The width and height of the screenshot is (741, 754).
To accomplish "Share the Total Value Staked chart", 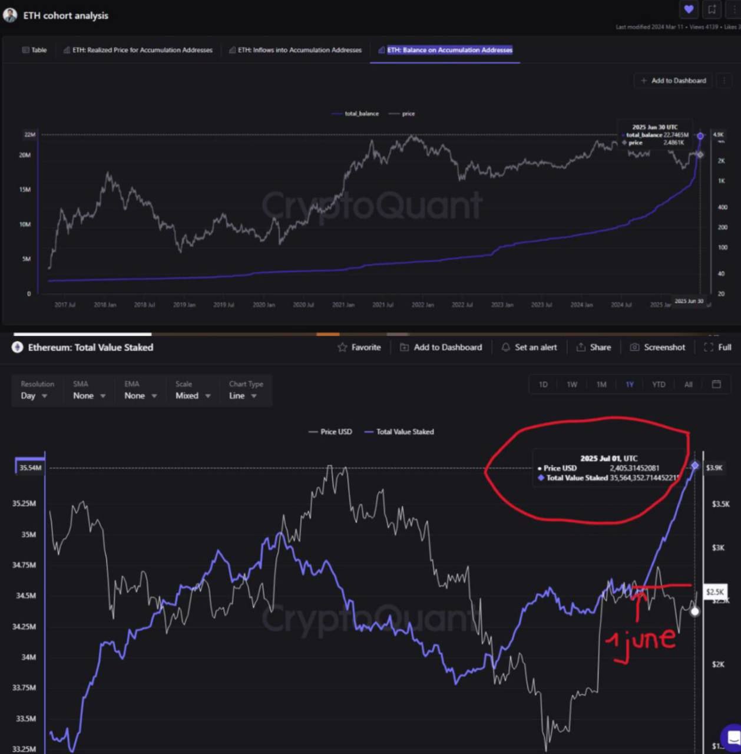I will (593, 348).
